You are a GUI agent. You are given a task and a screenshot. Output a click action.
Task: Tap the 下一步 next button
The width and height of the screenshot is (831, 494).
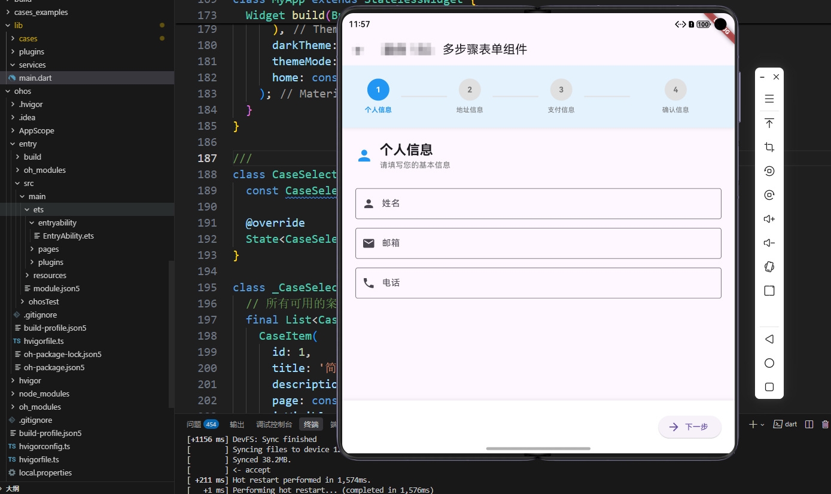[x=690, y=426]
